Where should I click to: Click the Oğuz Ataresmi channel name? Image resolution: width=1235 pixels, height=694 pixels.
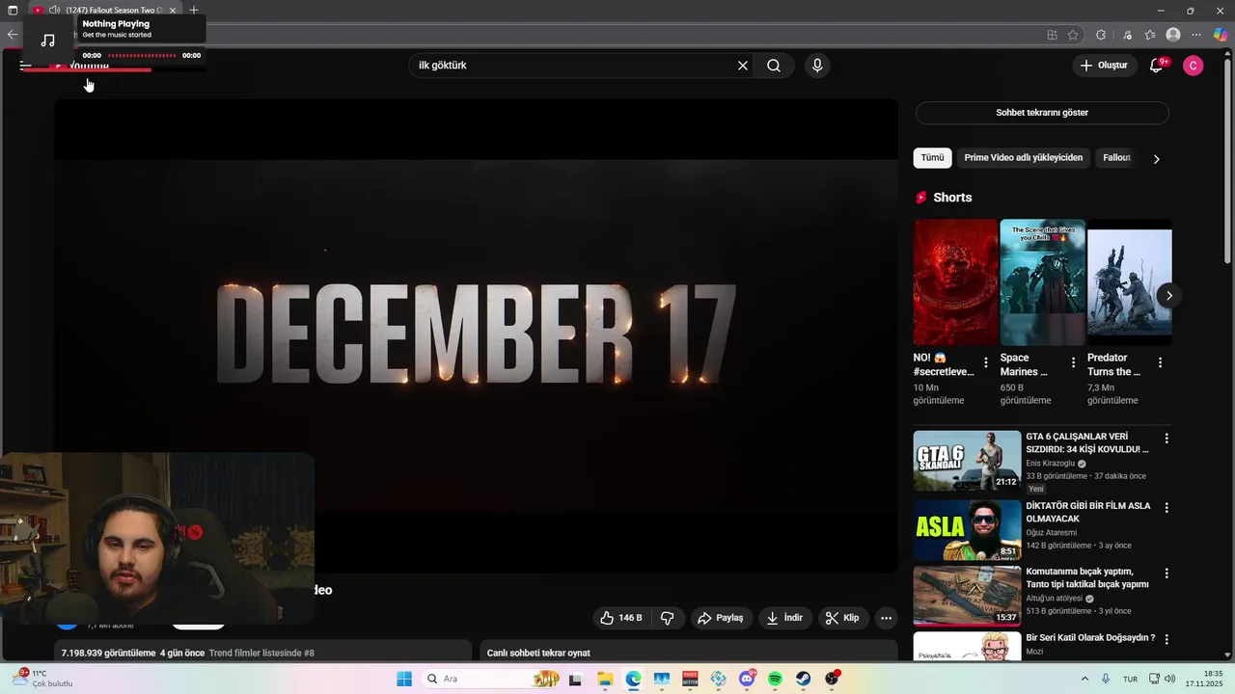pyautogui.click(x=1051, y=533)
